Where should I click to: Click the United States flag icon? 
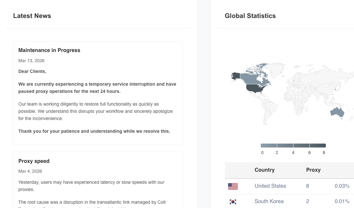pos(233,186)
